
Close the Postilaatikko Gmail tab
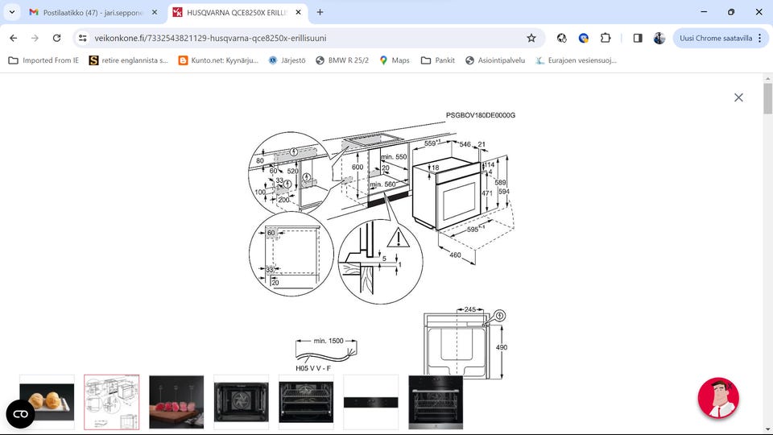pos(155,12)
